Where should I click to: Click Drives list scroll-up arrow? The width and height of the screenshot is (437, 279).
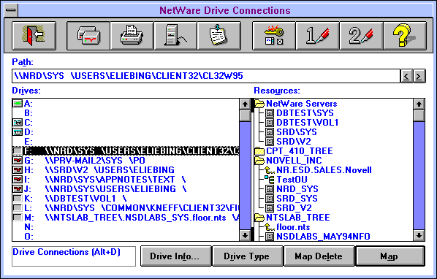coord(245,104)
